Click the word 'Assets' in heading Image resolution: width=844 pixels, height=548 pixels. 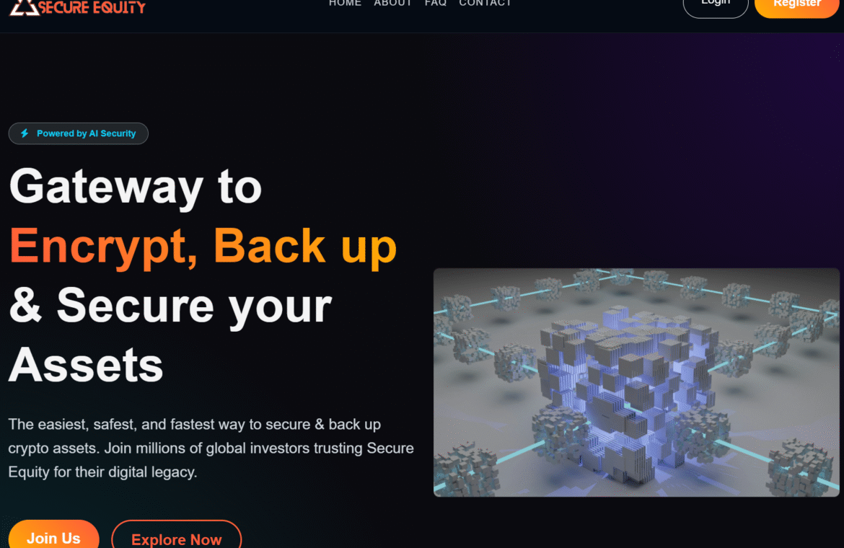[86, 365]
